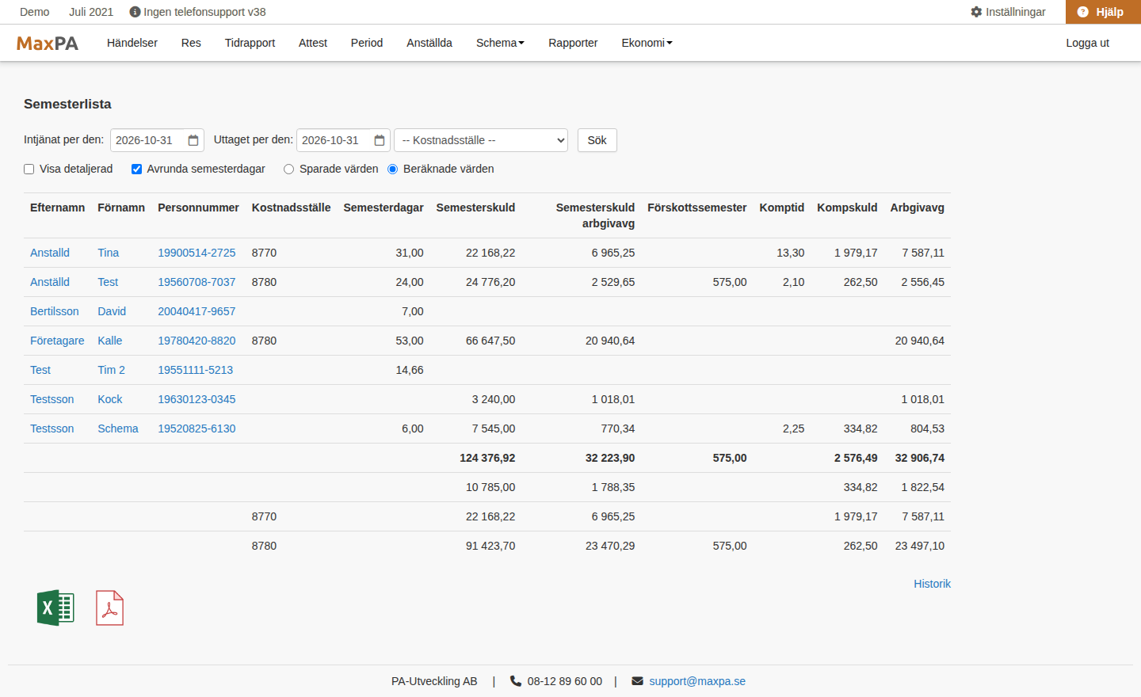
Task: Click the Semesterdagar column header
Action: click(x=384, y=208)
